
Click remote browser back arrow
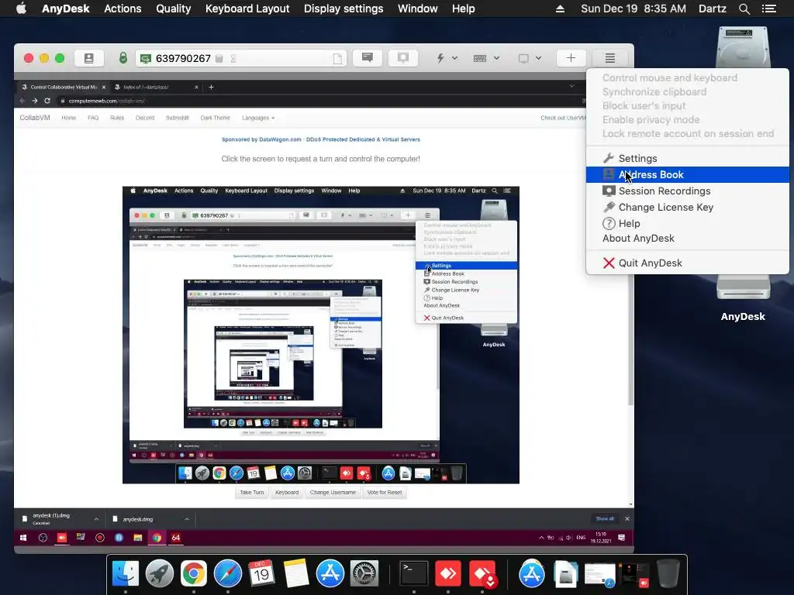click(x=22, y=101)
